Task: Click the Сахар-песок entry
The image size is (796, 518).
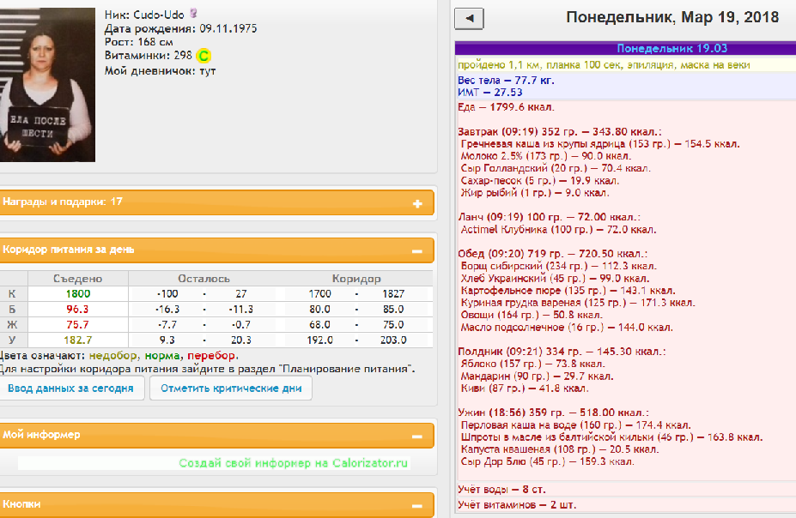Action: (x=539, y=180)
